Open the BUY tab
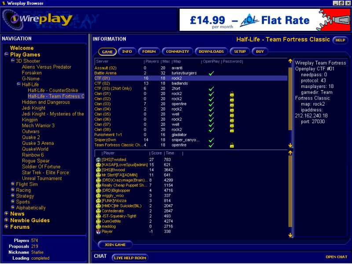Screen dimensions: 352x264 pos(260,51)
